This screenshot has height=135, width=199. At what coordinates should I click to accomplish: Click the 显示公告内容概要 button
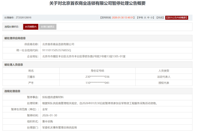(x=177, y=18)
